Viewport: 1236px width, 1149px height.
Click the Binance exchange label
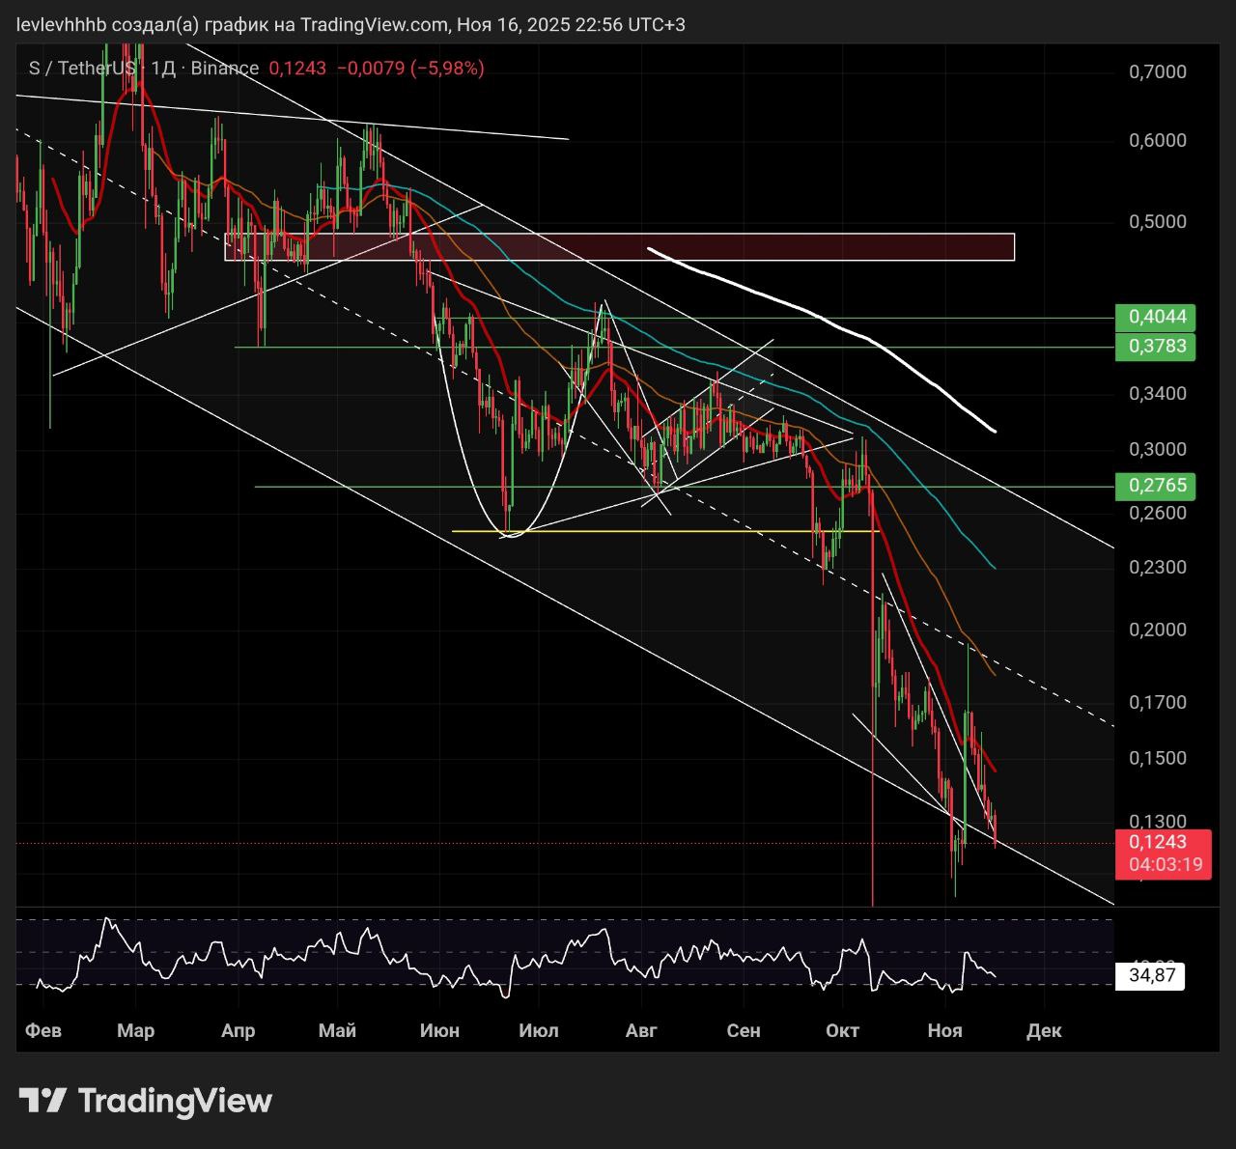[x=224, y=69]
